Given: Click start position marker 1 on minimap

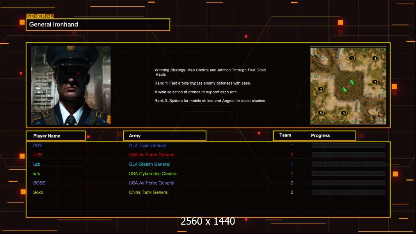Looking at the screenshot, I should point(352,58).
